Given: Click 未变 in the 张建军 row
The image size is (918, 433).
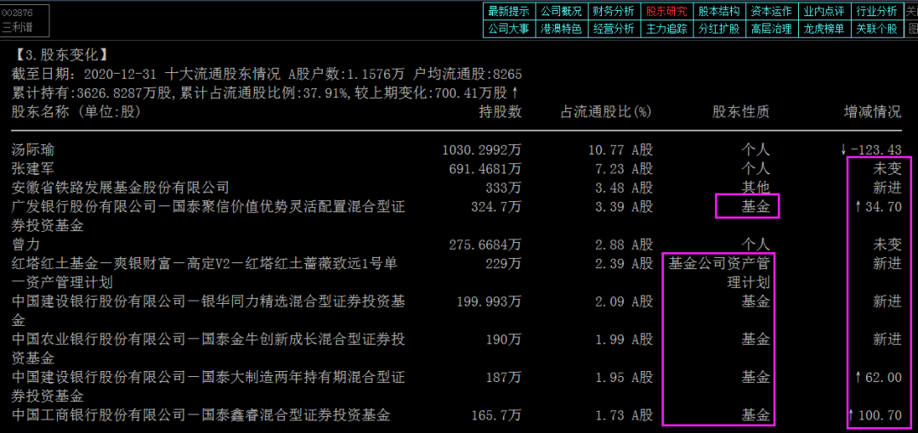Looking at the screenshot, I should click(887, 169).
